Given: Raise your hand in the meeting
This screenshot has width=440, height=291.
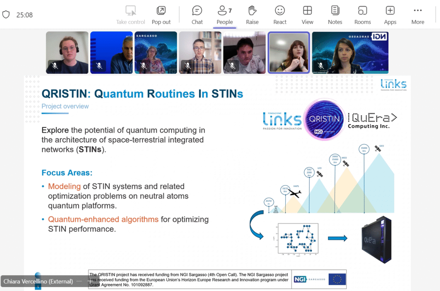Looking at the screenshot, I should [252, 15].
